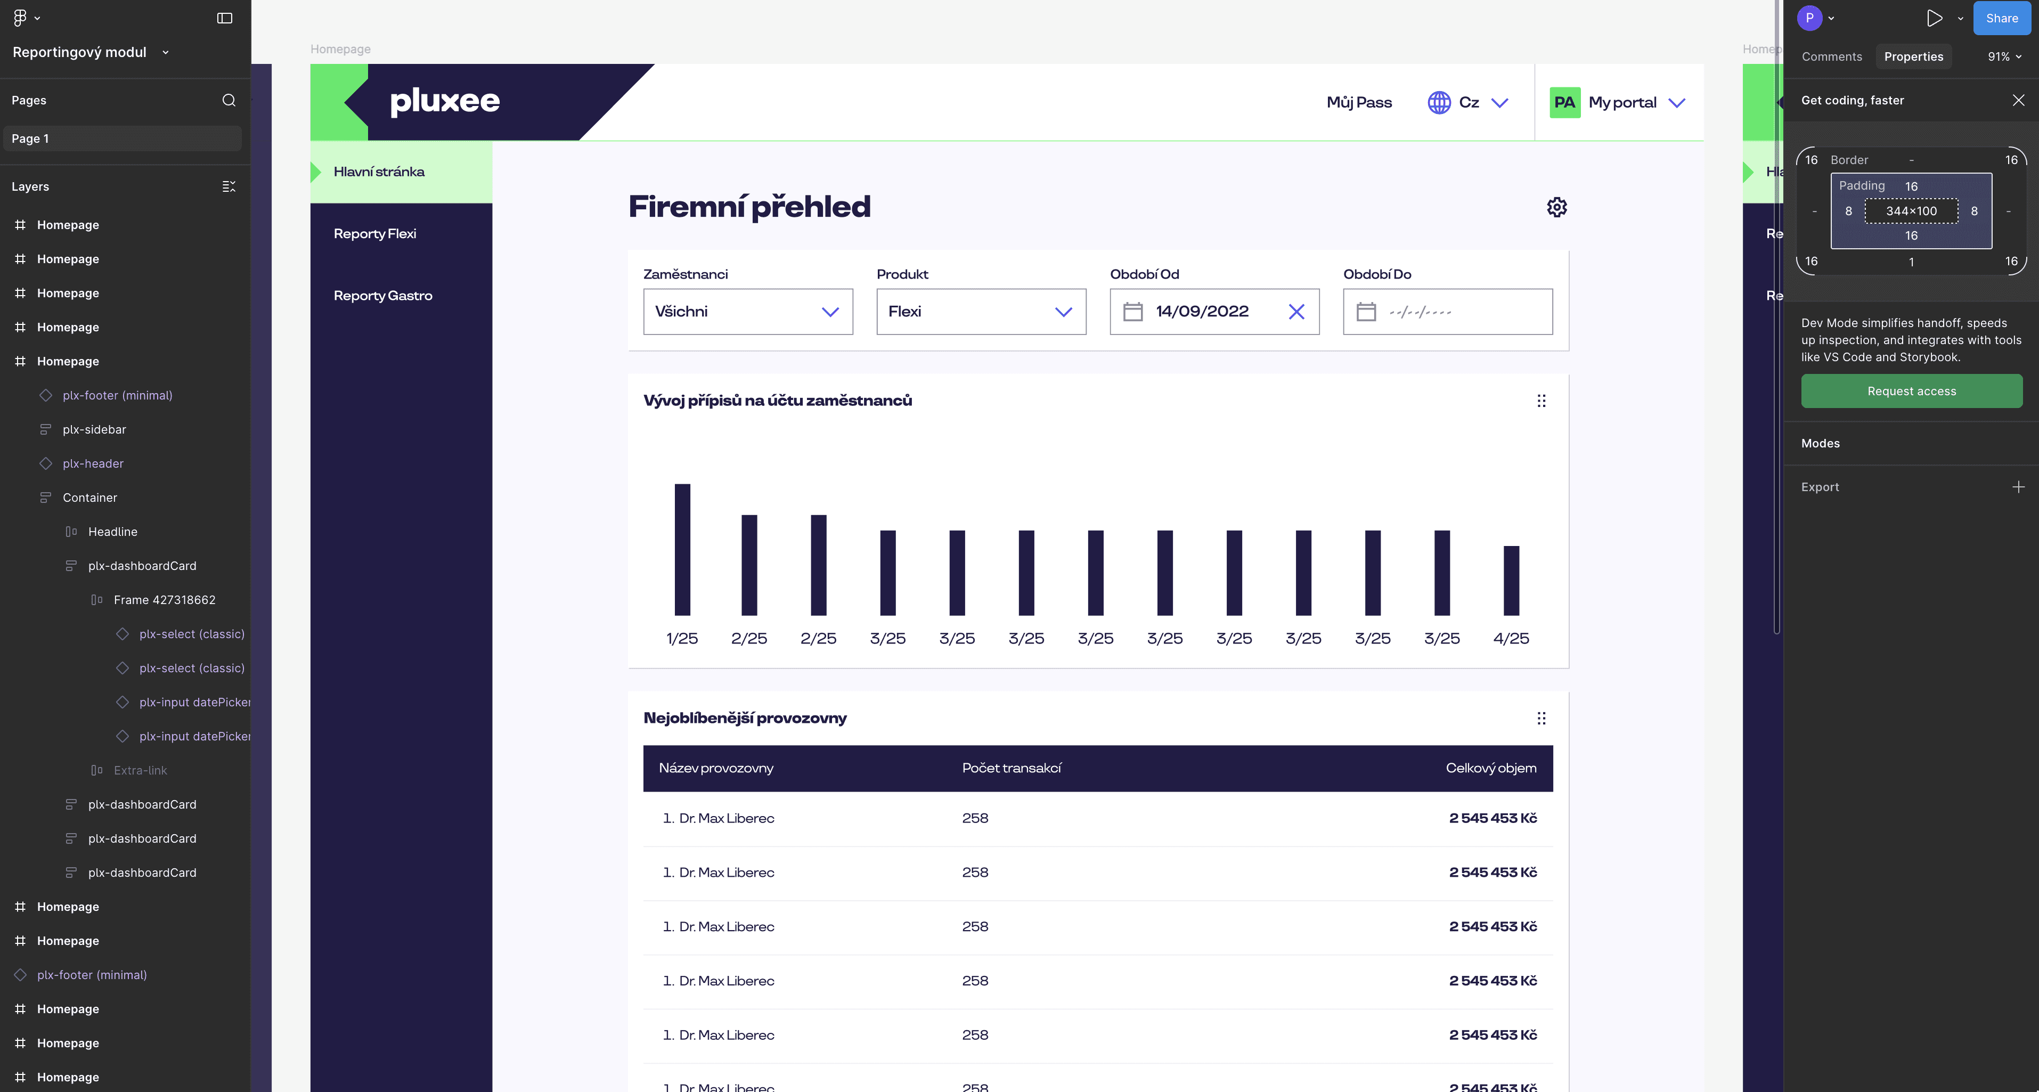2039x1092 pixels.
Task: Search pages with the magnifier icon
Action: (229, 101)
